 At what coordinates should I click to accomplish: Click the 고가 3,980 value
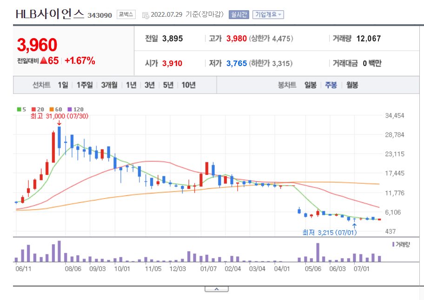(x=236, y=39)
